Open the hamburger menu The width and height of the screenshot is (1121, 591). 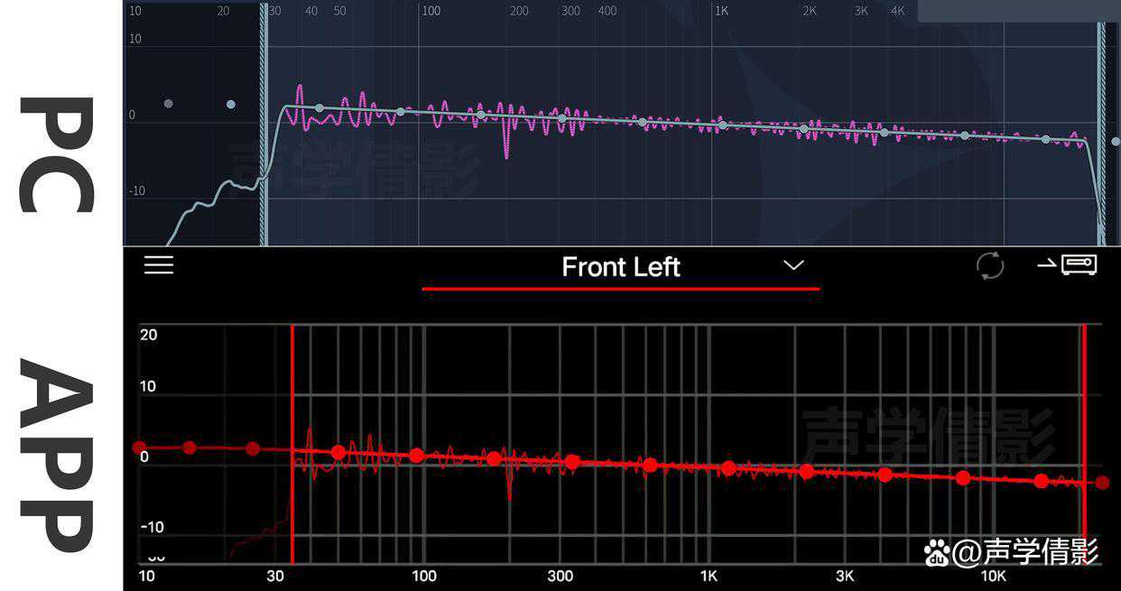click(x=159, y=264)
